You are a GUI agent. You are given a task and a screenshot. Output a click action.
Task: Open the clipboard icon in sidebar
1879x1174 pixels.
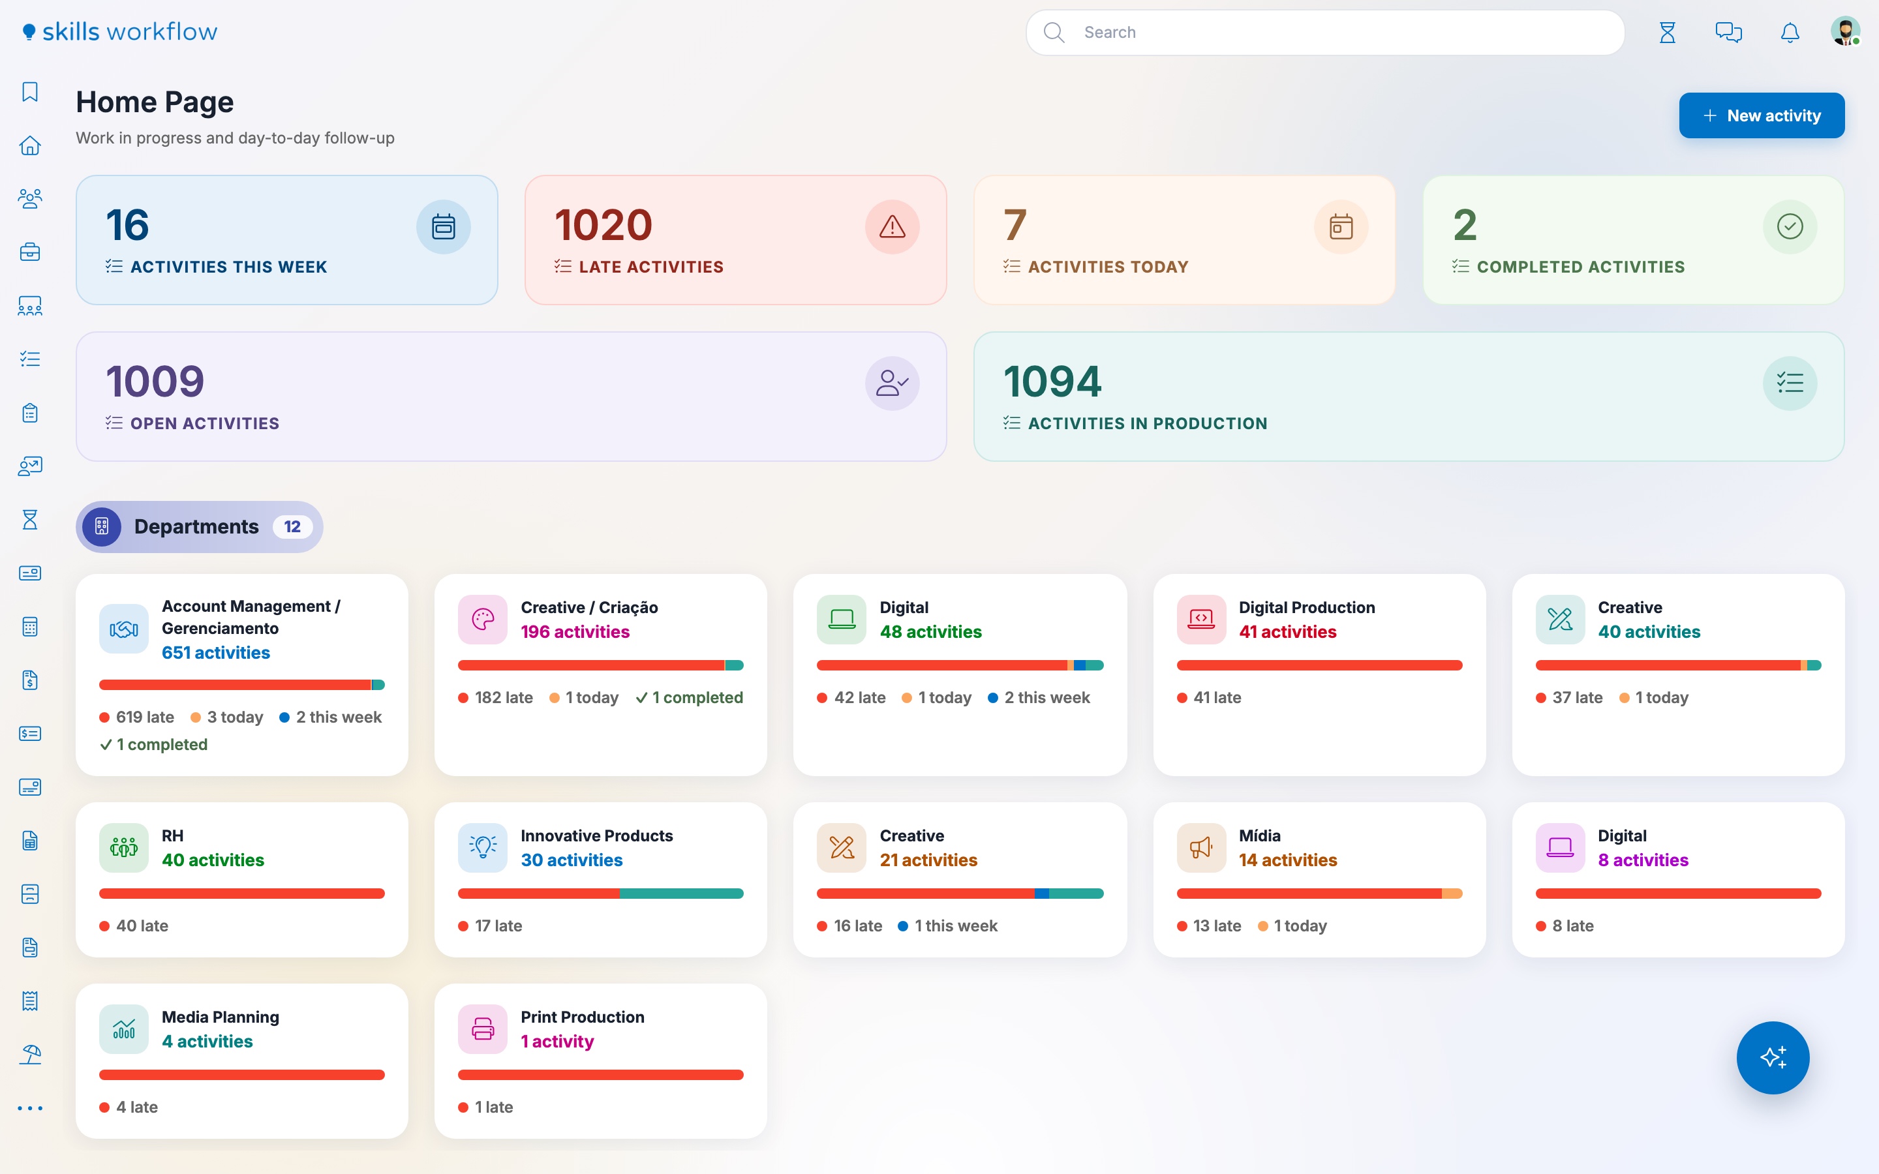pyautogui.click(x=29, y=412)
